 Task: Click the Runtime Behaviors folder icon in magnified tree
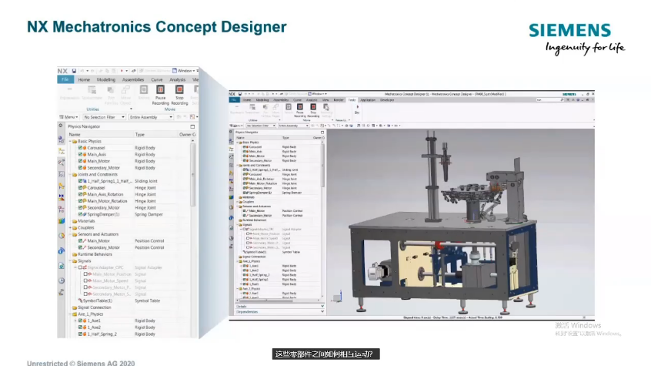click(75, 254)
